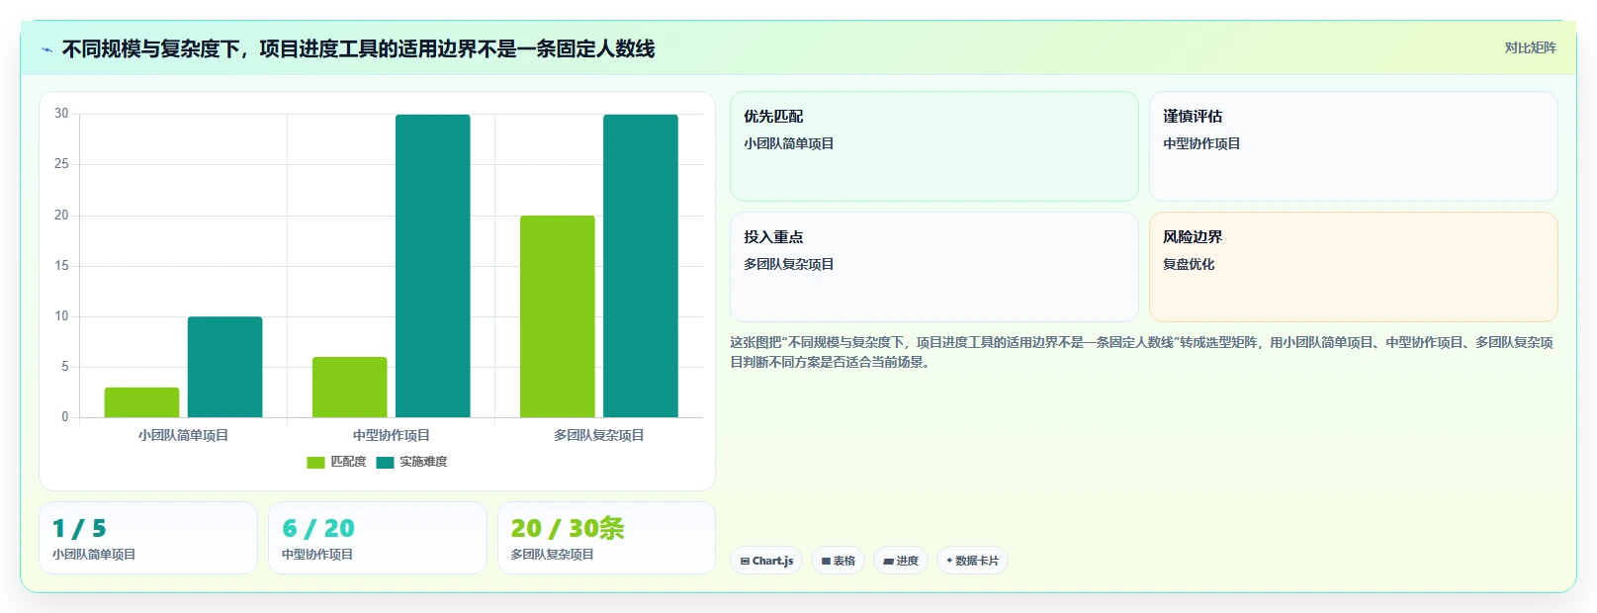Viewport: 1597px width, 613px height.
Task: Click the Chart.js tag chip
Action: click(x=766, y=561)
